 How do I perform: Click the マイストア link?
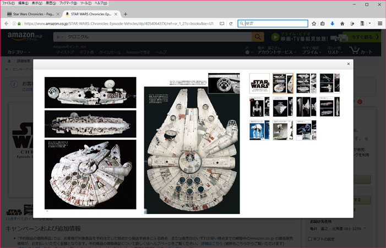65,52
